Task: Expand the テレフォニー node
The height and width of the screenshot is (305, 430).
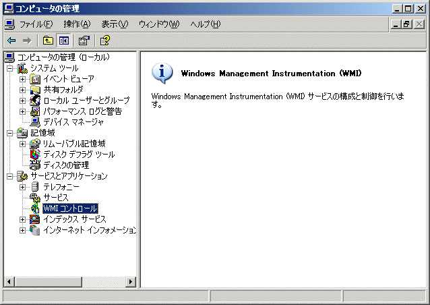Action: click(x=22, y=187)
